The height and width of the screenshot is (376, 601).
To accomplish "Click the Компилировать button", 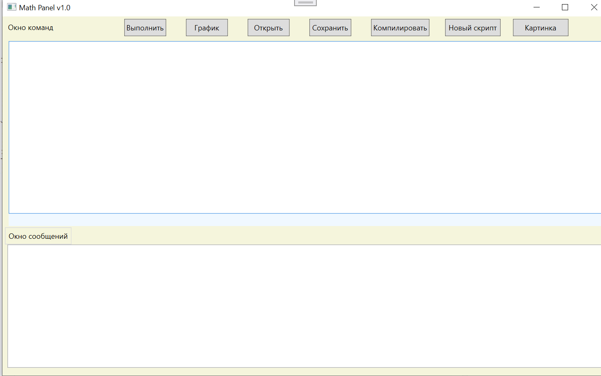I will (x=400, y=28).
